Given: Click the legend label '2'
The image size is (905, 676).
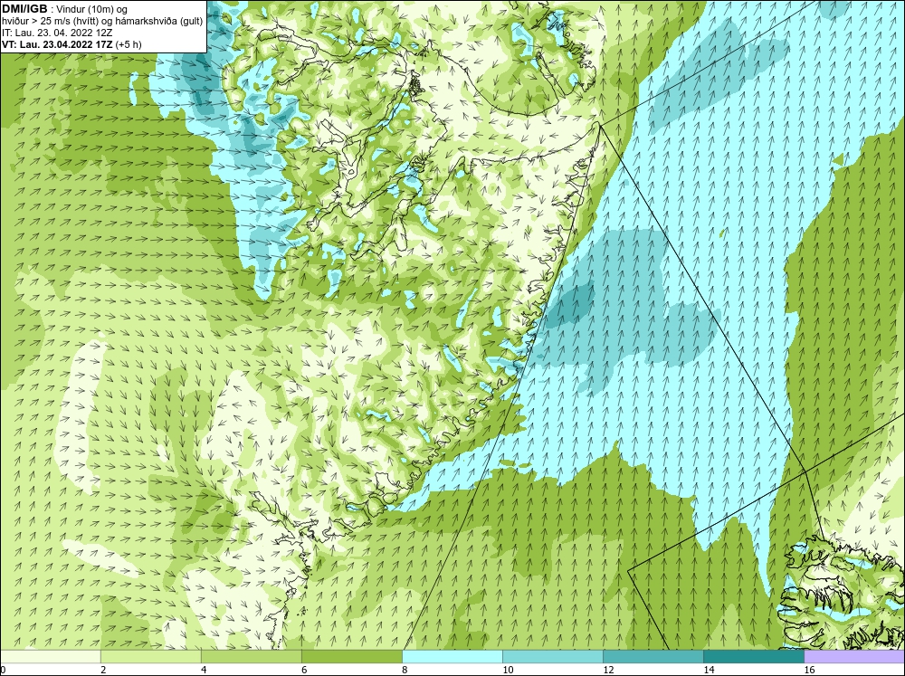Looking at the screenshot, I should point(103,670).
